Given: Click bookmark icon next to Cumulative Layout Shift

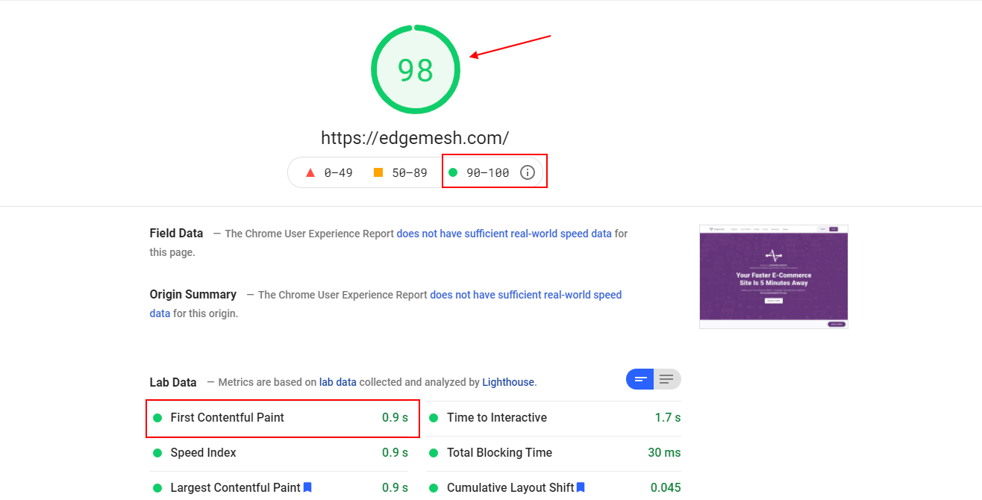Looking at the screenshot, I should tap(581, 487).
